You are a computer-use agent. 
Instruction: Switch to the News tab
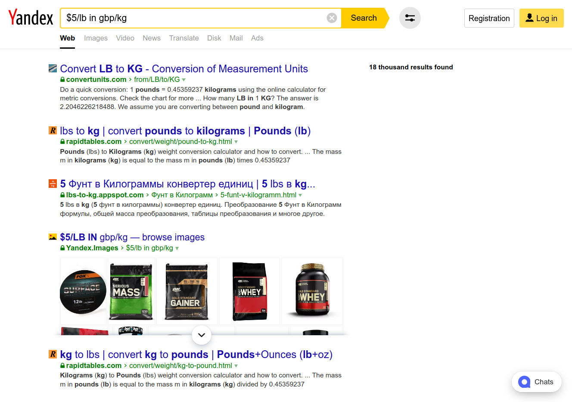(152, 38)
